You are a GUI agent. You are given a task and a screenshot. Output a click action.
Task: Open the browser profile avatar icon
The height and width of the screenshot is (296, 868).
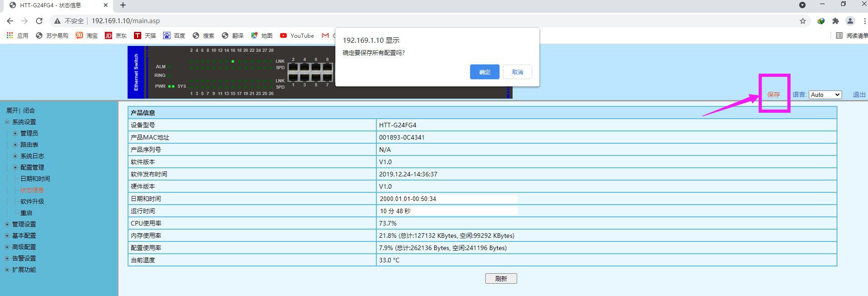click(x=850, y=21)
